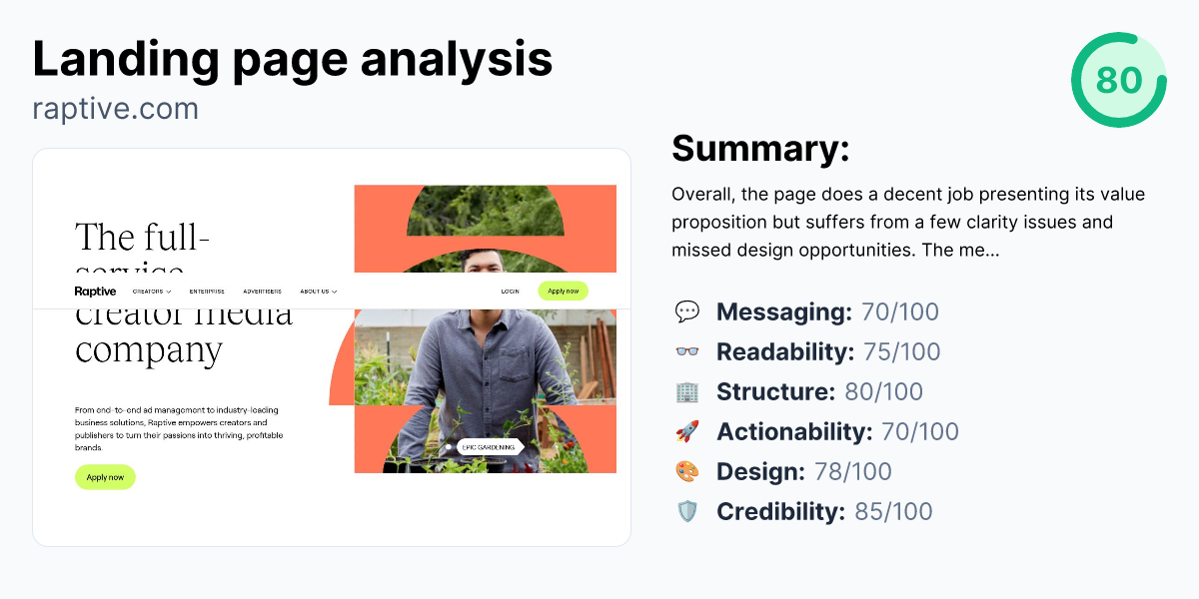Click the landing page preview thumbnail

332,346
